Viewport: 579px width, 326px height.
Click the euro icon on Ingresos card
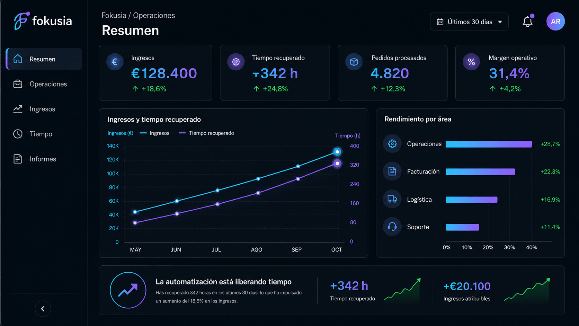[115, 62]
